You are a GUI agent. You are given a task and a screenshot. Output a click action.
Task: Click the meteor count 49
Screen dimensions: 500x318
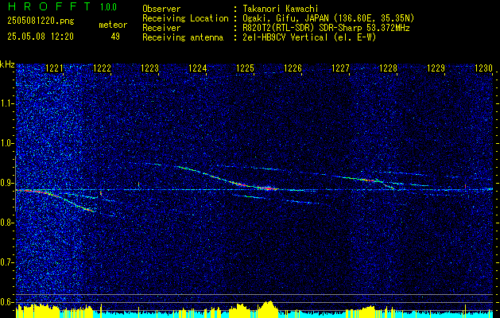tap(115, 37)
